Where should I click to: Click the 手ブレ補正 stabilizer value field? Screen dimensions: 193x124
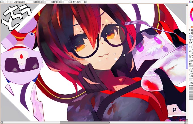(82, 2)
